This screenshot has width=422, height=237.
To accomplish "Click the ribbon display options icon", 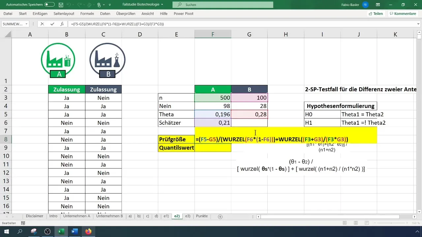I will 378,5.
